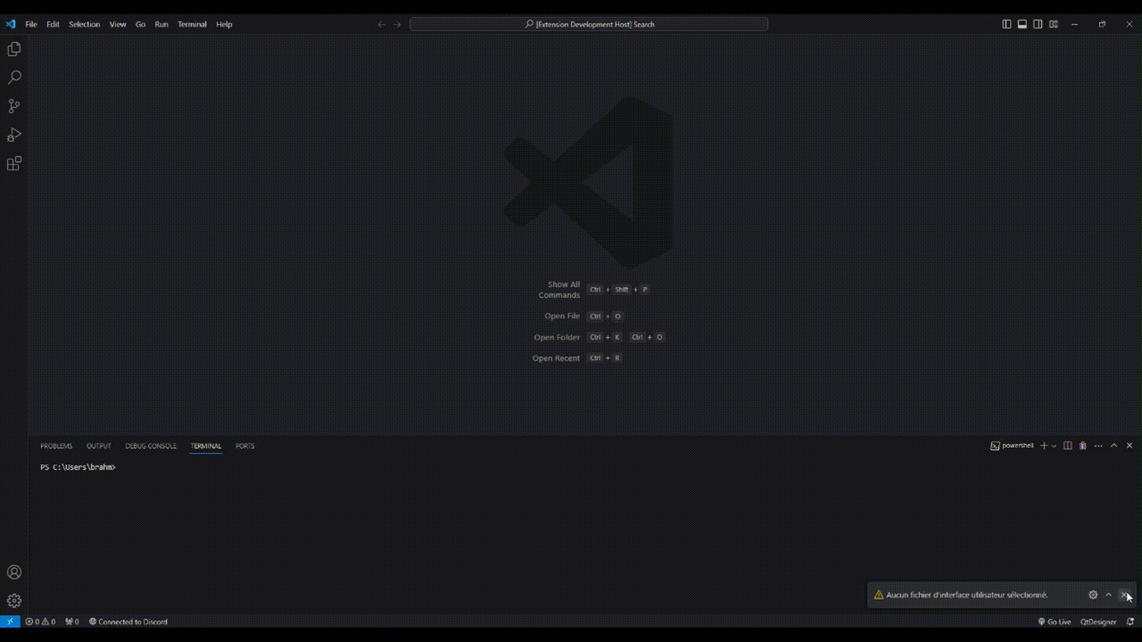Open the Run and Debug view
The image size is (1142, 642).
tap(14, 135)
